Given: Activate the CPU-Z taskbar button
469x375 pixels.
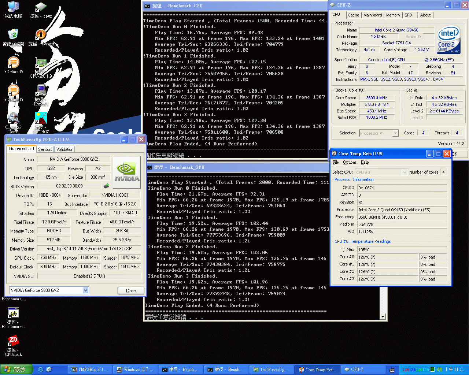Looking at the screenshot, I should [x=362, y=370].
